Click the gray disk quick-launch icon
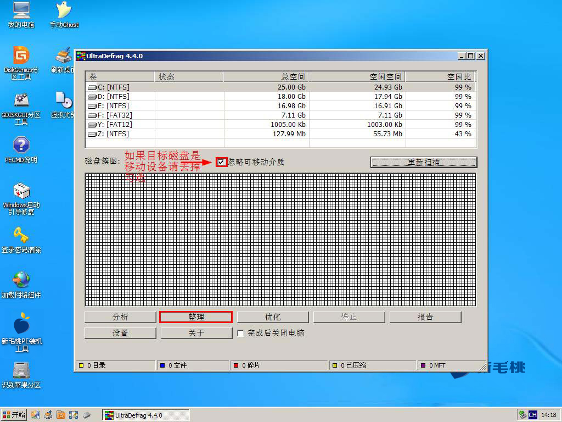The width and height of the screenshot is (562, 422). tap(86, 415)
